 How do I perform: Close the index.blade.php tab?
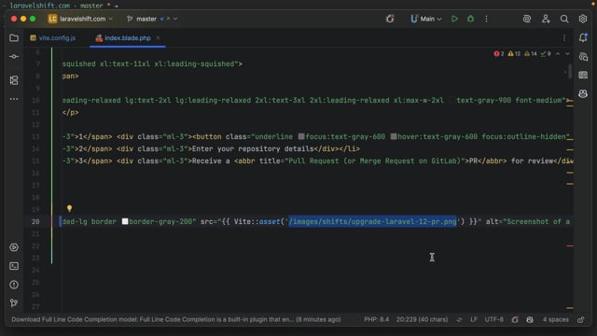tap(158, 37)
